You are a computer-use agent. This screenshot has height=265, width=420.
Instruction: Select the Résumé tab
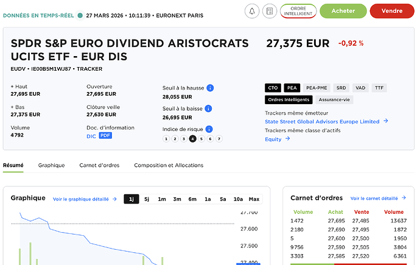[x=13, y=165]
